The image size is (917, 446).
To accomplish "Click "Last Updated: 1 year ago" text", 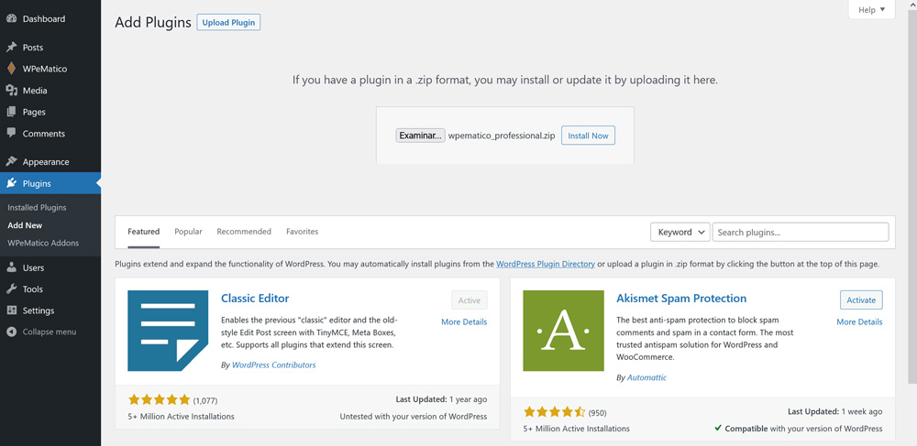I will [x=442, y=399].
